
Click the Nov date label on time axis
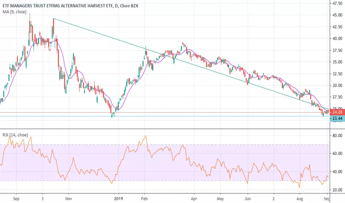point(68,199)
